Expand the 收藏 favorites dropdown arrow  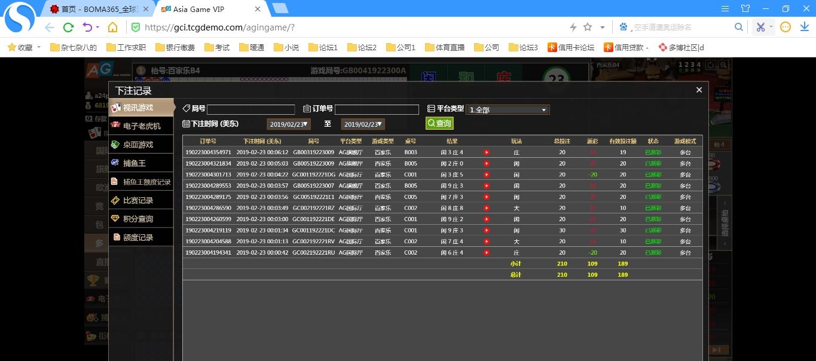pyautogui.click(x=39, y=47)
